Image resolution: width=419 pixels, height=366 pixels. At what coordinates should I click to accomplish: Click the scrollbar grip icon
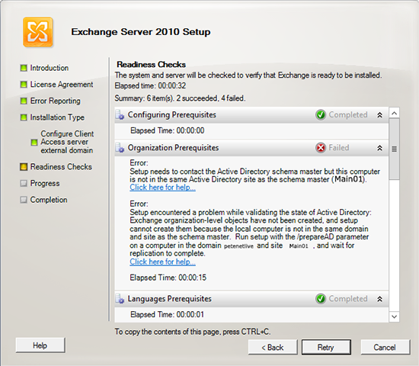pos(394,149)
